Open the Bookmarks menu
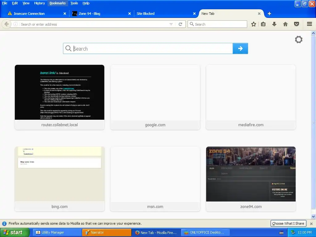The height and width of the screenshot is (237, 316). [58, 3]
